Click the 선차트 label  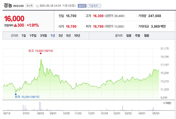pyautogui.click(x=14, y=36)
